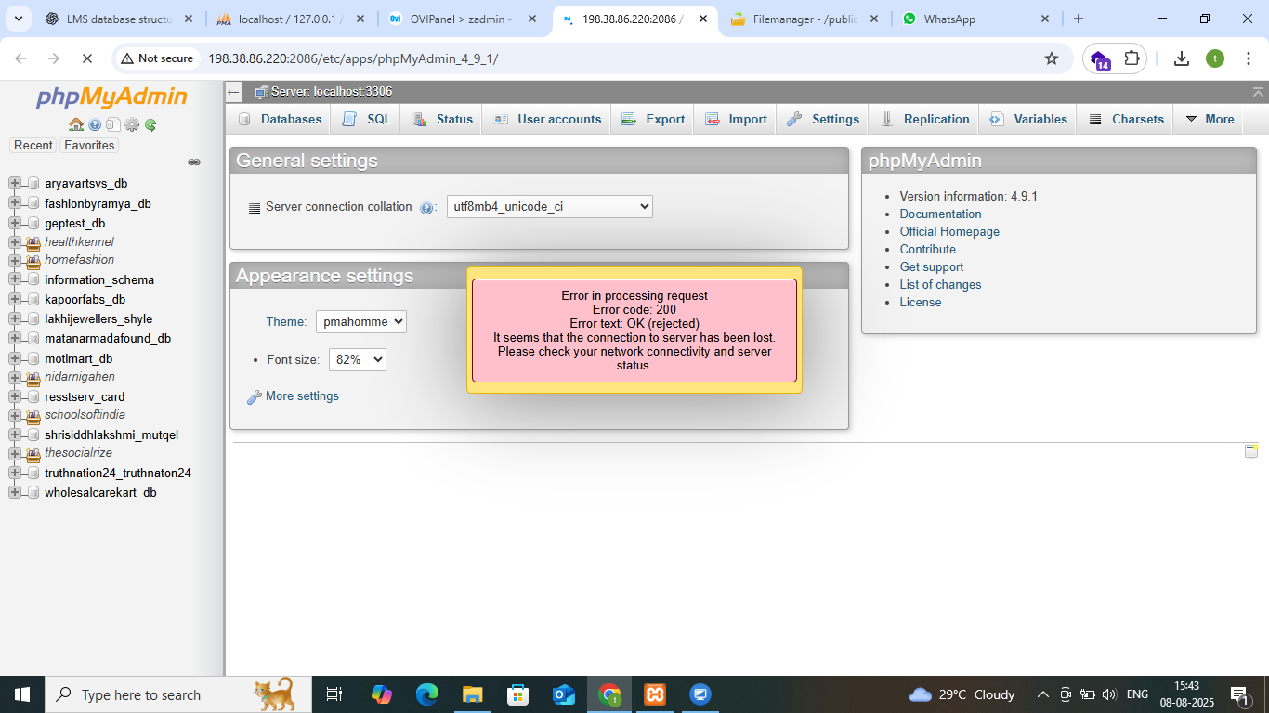Open navigation panel settings gear icon
Image resolution: width=1269 pixels, height=713 pixels.
pyautogui.click(x=132, y=124)
